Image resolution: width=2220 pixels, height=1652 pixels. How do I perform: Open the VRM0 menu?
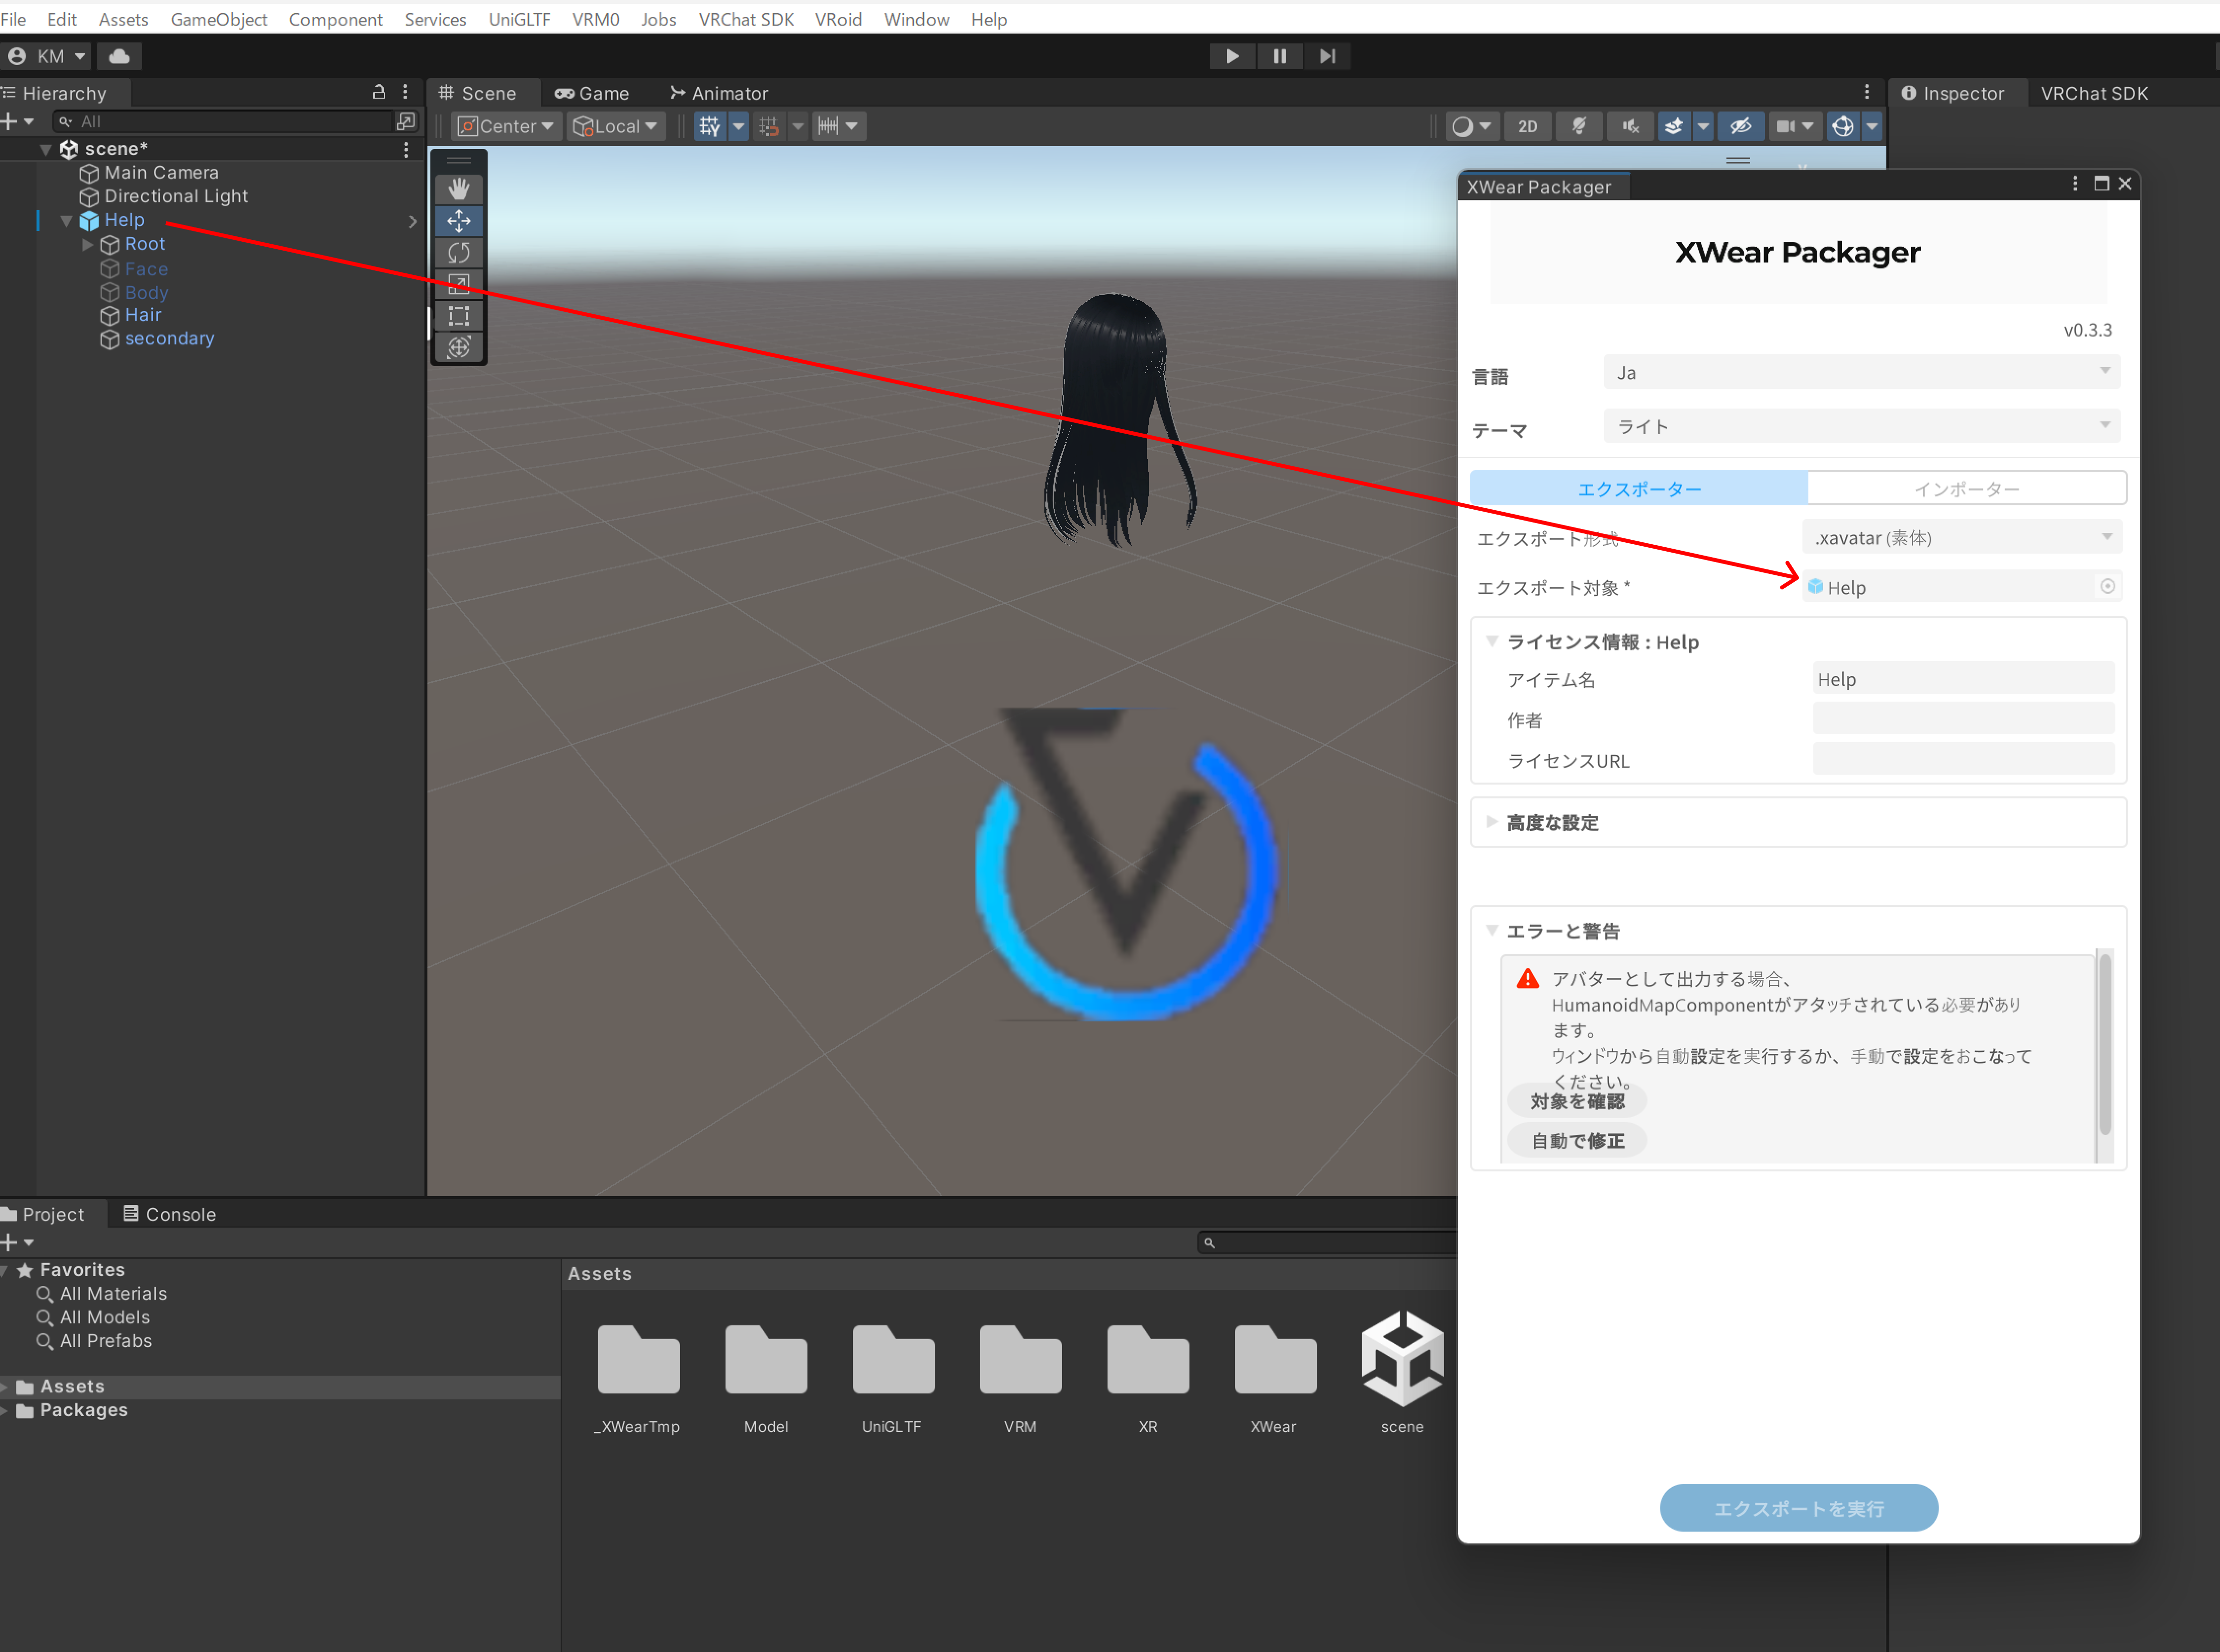pos(595,19)
